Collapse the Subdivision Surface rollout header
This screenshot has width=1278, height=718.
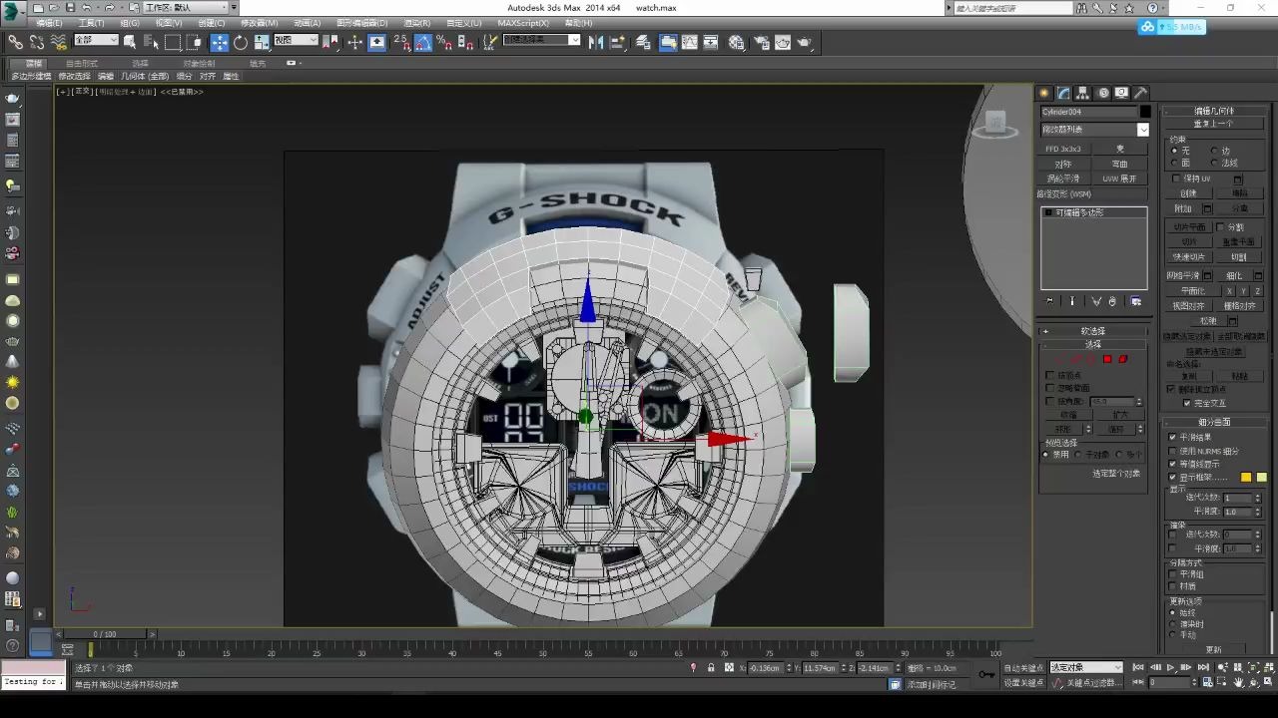pos(1214,423)
